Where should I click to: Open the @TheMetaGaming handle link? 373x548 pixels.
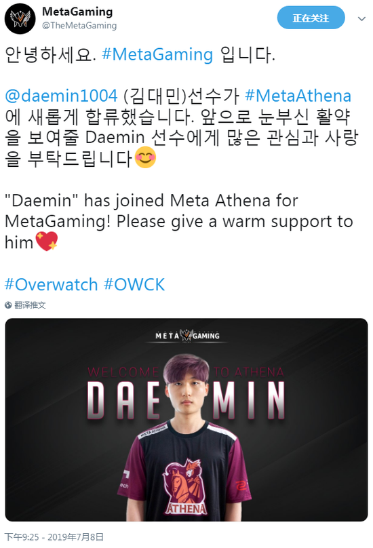tap(79, 26)
